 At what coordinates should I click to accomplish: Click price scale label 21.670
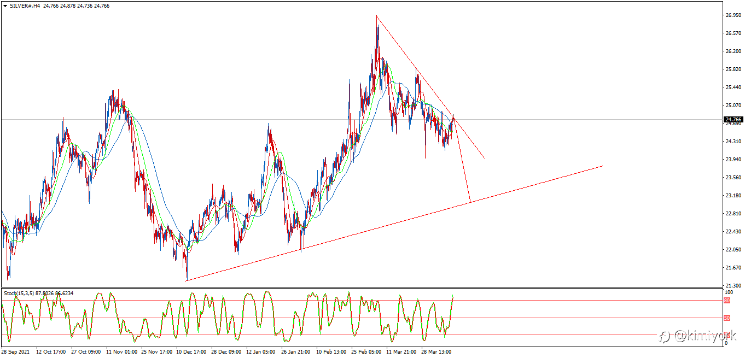pyautogui.click(x=733, y=268)
